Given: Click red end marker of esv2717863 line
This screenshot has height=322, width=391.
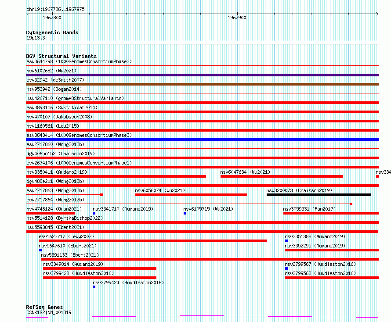Looking at the screenshot, I should 101,195.
